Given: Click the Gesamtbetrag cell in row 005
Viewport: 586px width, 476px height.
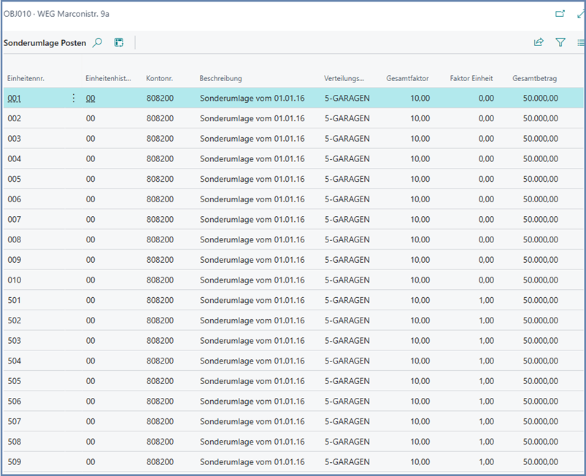Looking at the screenshot, I should coord(540,179).
